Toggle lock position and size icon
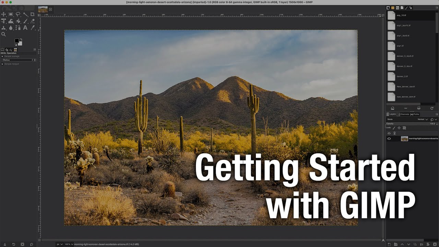The width and height of the screenshot is (439, 247). (x=399, y=128)
